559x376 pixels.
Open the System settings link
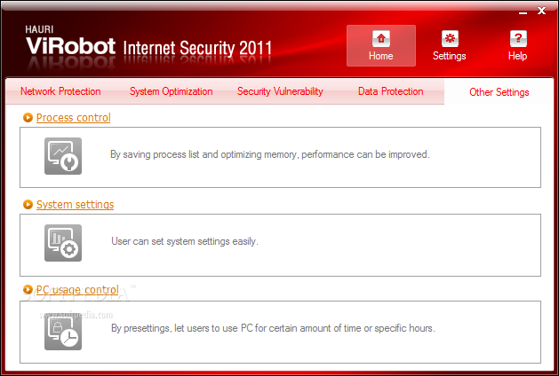(76, 205)
